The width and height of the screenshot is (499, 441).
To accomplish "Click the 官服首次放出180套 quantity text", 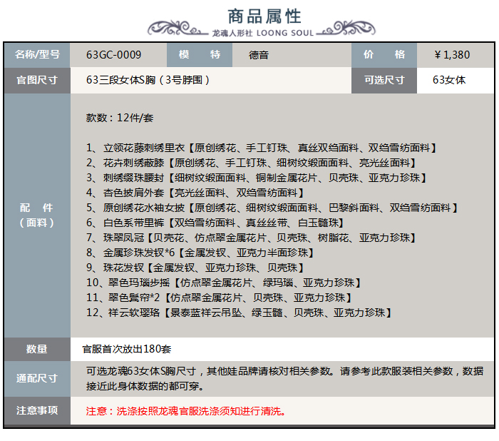I will coord(127,349).
